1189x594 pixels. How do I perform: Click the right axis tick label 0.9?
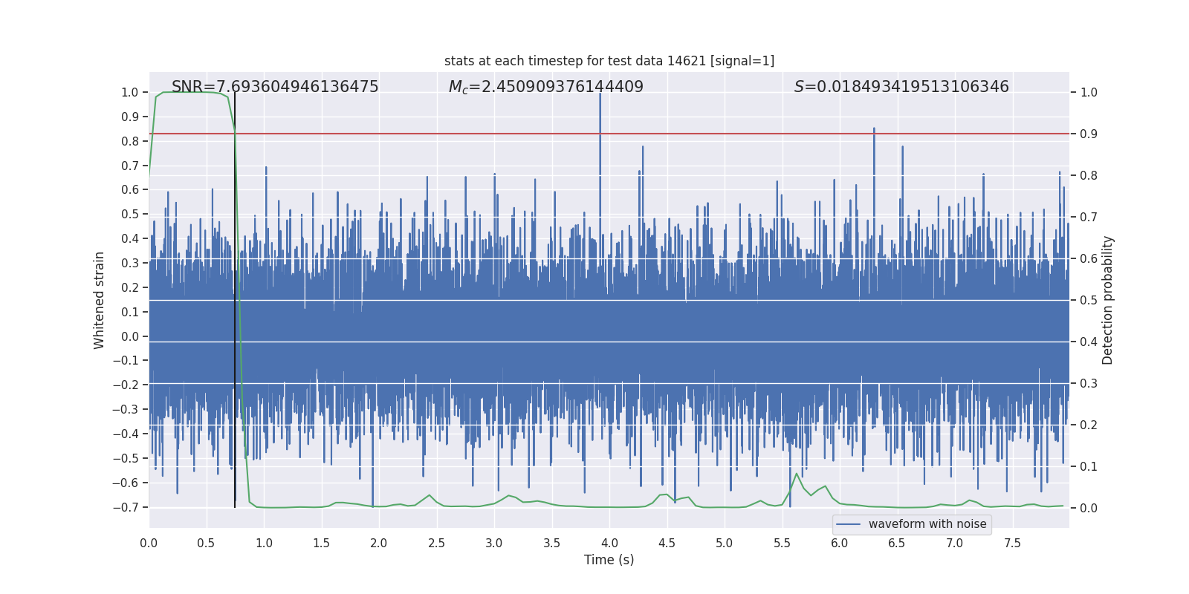(1089, 134)
